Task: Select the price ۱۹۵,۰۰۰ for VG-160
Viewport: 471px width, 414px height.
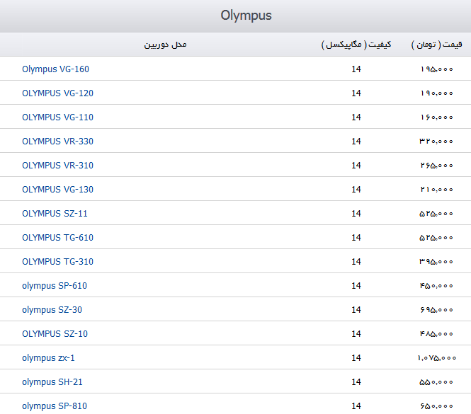Action: pyautogui.click(x=437, y=69)
